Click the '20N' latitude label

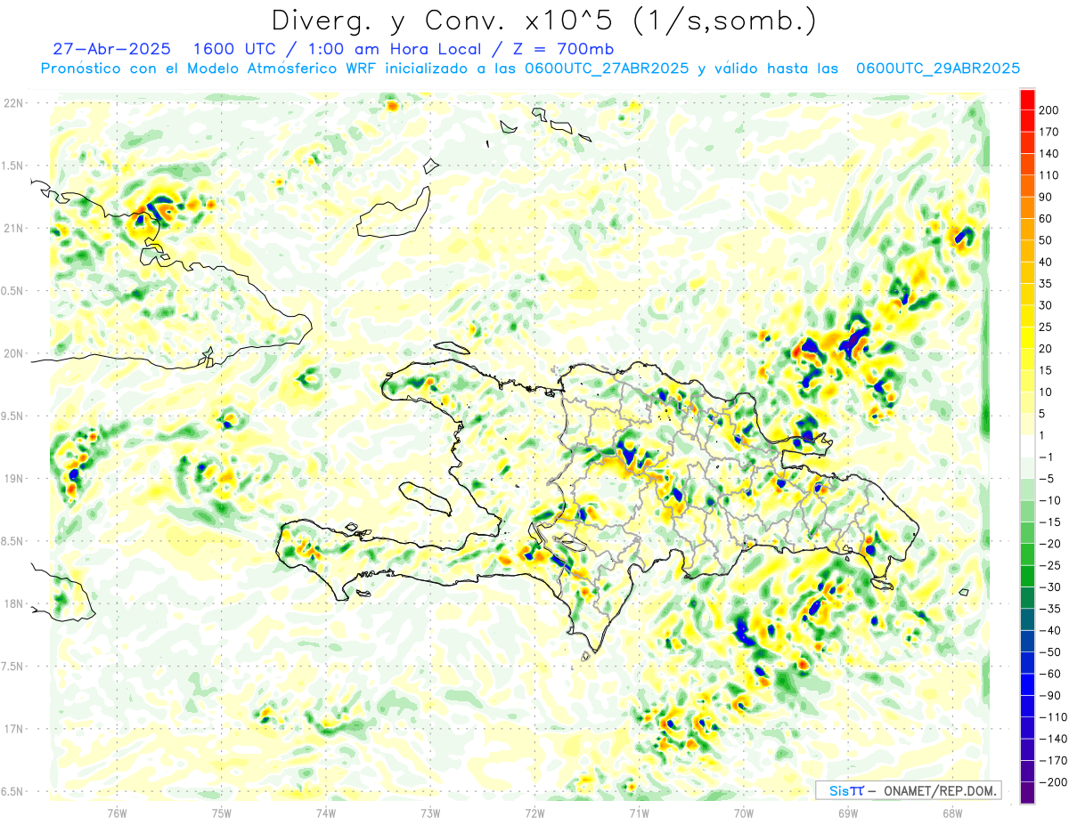click(12, 353)
